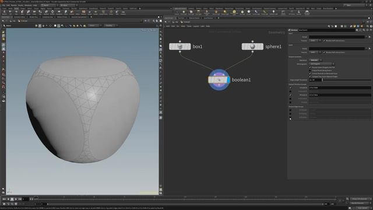373x210 pixels.
Task: Click the Stereo Camera shelf tool
Action: 283,12
